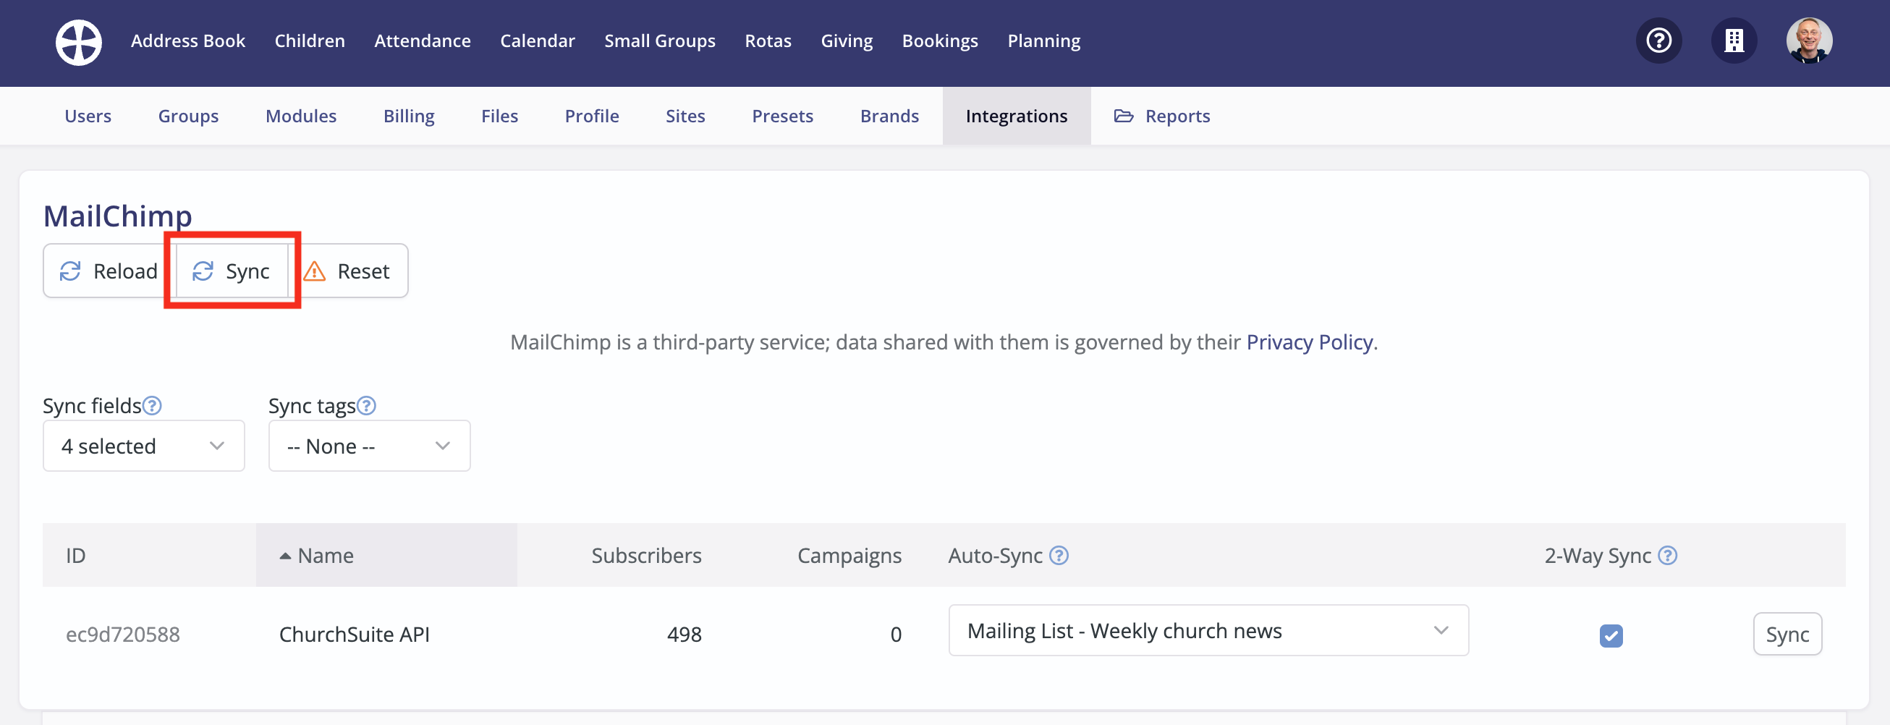Image resolution: width=1890 pixels, height=725 pixels.
Task: Switch to the Users tab
Action: (88, 116)
